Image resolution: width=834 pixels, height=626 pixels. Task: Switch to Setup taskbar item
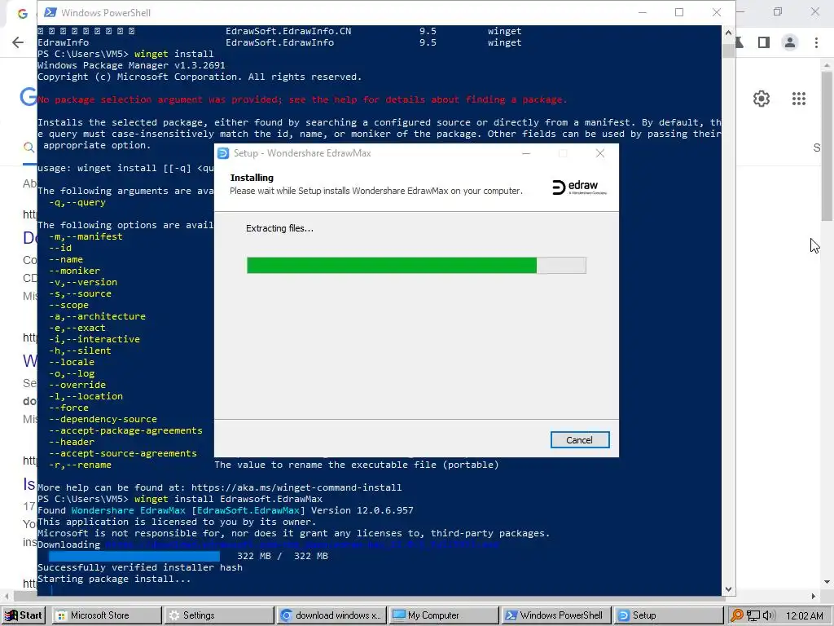pyautogui.click(x=668, y=615)
